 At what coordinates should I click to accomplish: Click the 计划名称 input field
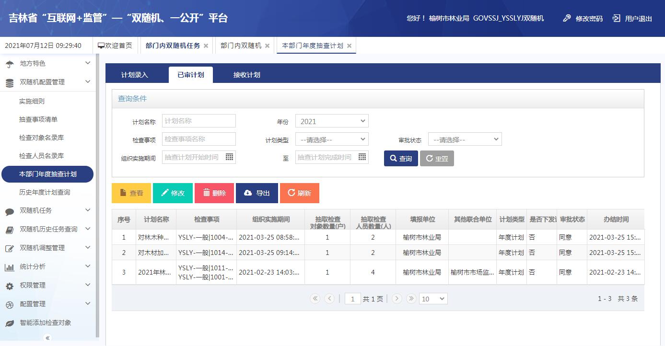[x=199, y=121]
